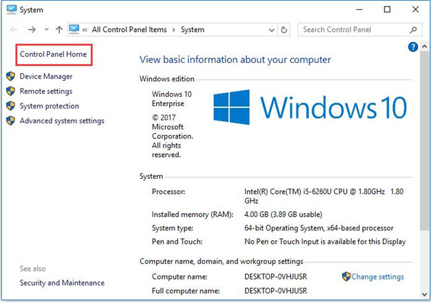The height and width of the screenshot is (302, 431).
Task: Expand the breadcrumb arrow before System
Action: 174,30
